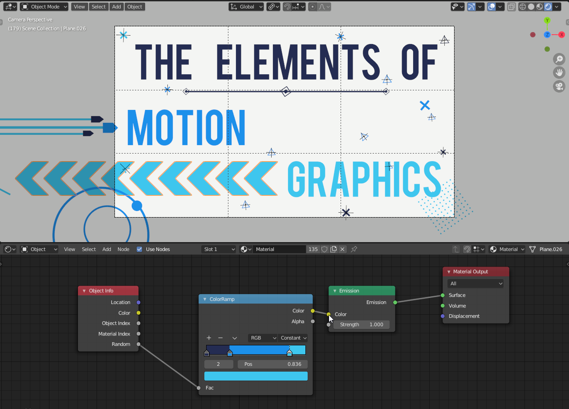Click the zoom magnifier viewport icon
Screen dimensions: 569x409
[x=559, y=59]
